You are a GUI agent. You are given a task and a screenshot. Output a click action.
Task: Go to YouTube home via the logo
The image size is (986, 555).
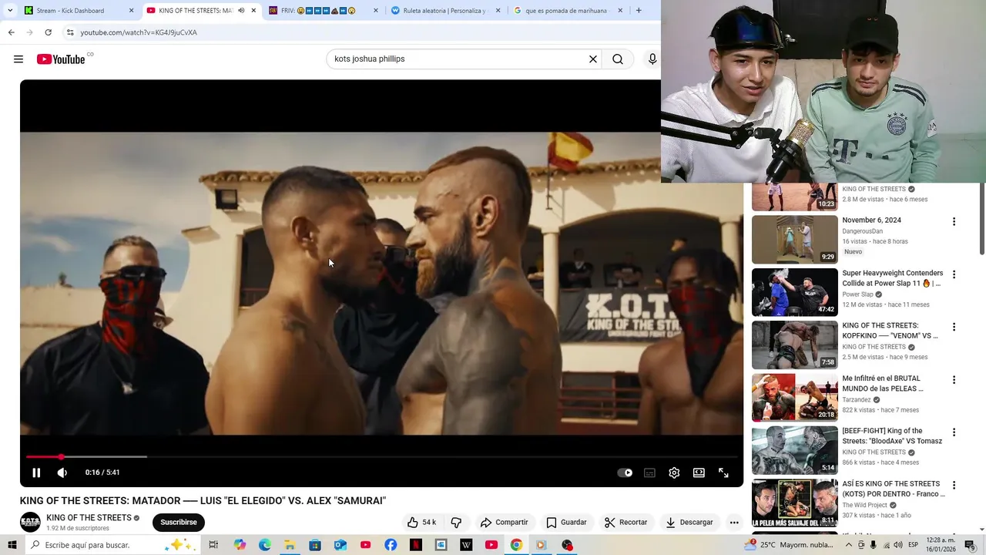pyautogui.click(x=61, y=59)
